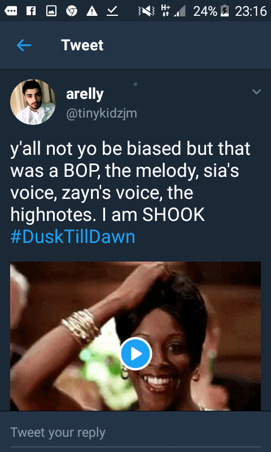Tap the image gallery notification icon
Screen dimensions: 271x452
click(x=51, y=11)
